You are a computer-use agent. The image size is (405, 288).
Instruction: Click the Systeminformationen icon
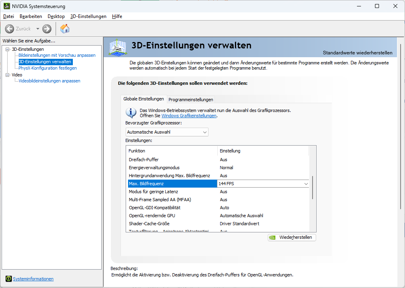coord(8,279)
